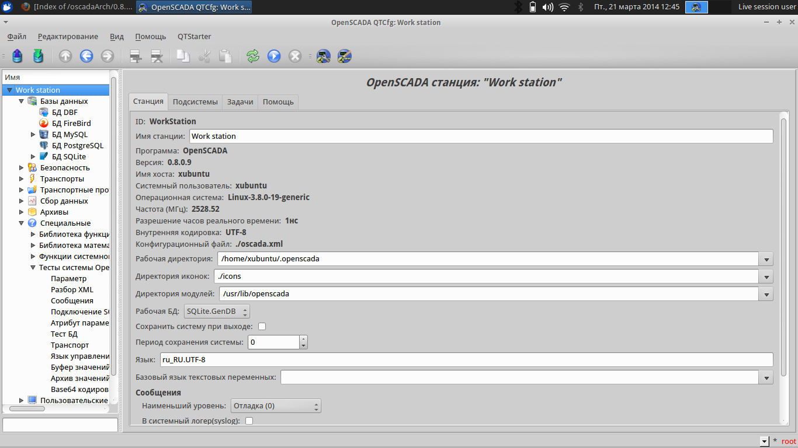The width and height of the screenshot is (798, 448).
Task: Collapse the 'Базы данных' tree node
Action: click(22, 101)
